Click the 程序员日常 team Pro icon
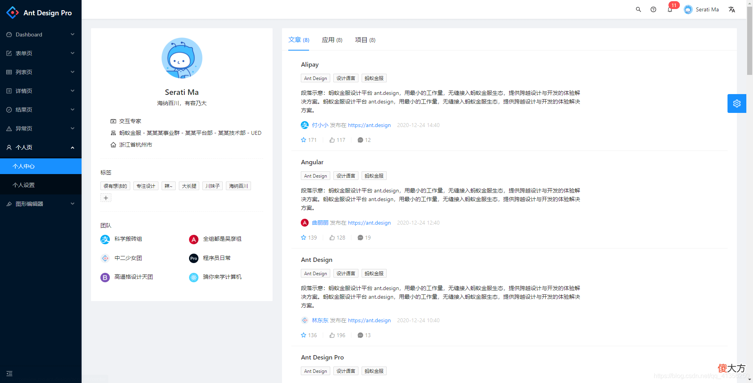This screenshot has width=753, height=383. coord(194,258)
